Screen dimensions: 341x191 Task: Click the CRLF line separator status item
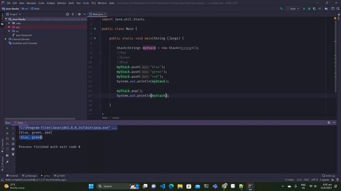tap(306, 180)
